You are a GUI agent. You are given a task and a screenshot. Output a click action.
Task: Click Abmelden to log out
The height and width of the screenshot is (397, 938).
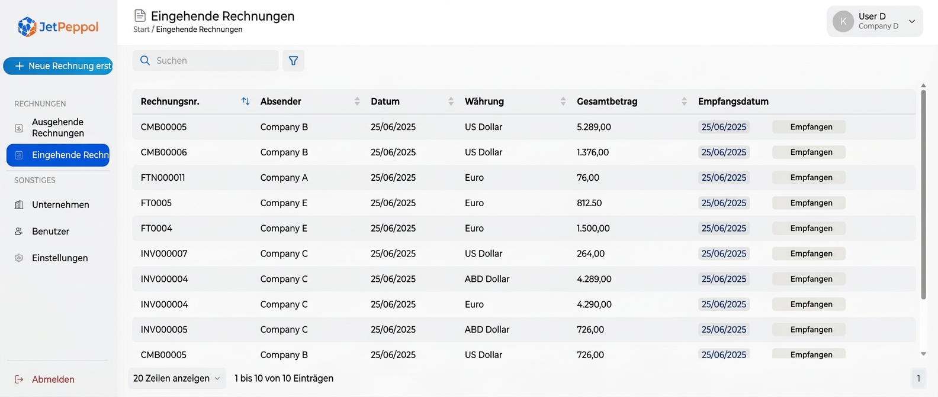(53, 379)
